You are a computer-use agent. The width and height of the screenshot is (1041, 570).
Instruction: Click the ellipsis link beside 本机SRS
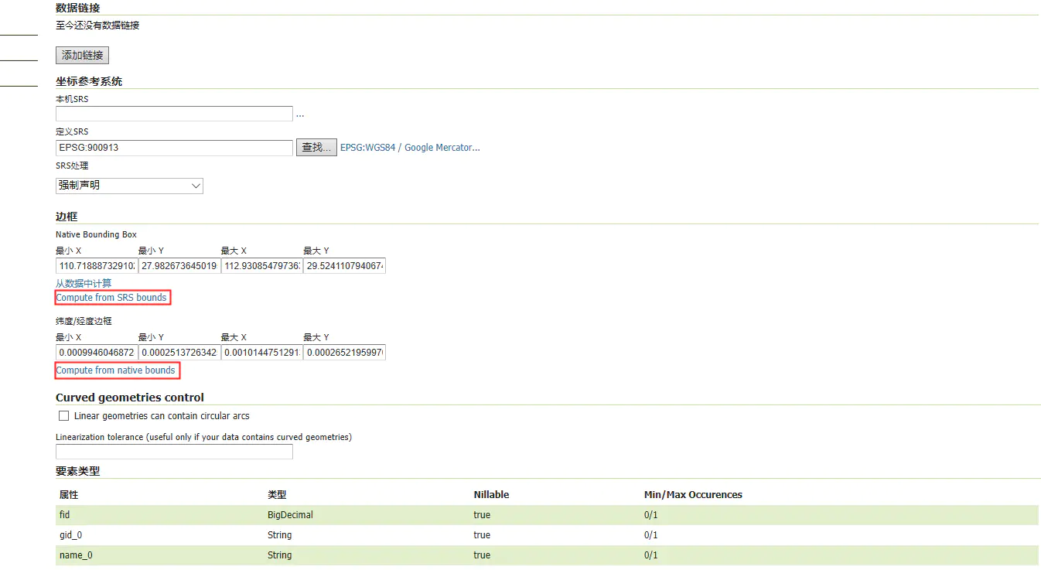pos(300,114)
